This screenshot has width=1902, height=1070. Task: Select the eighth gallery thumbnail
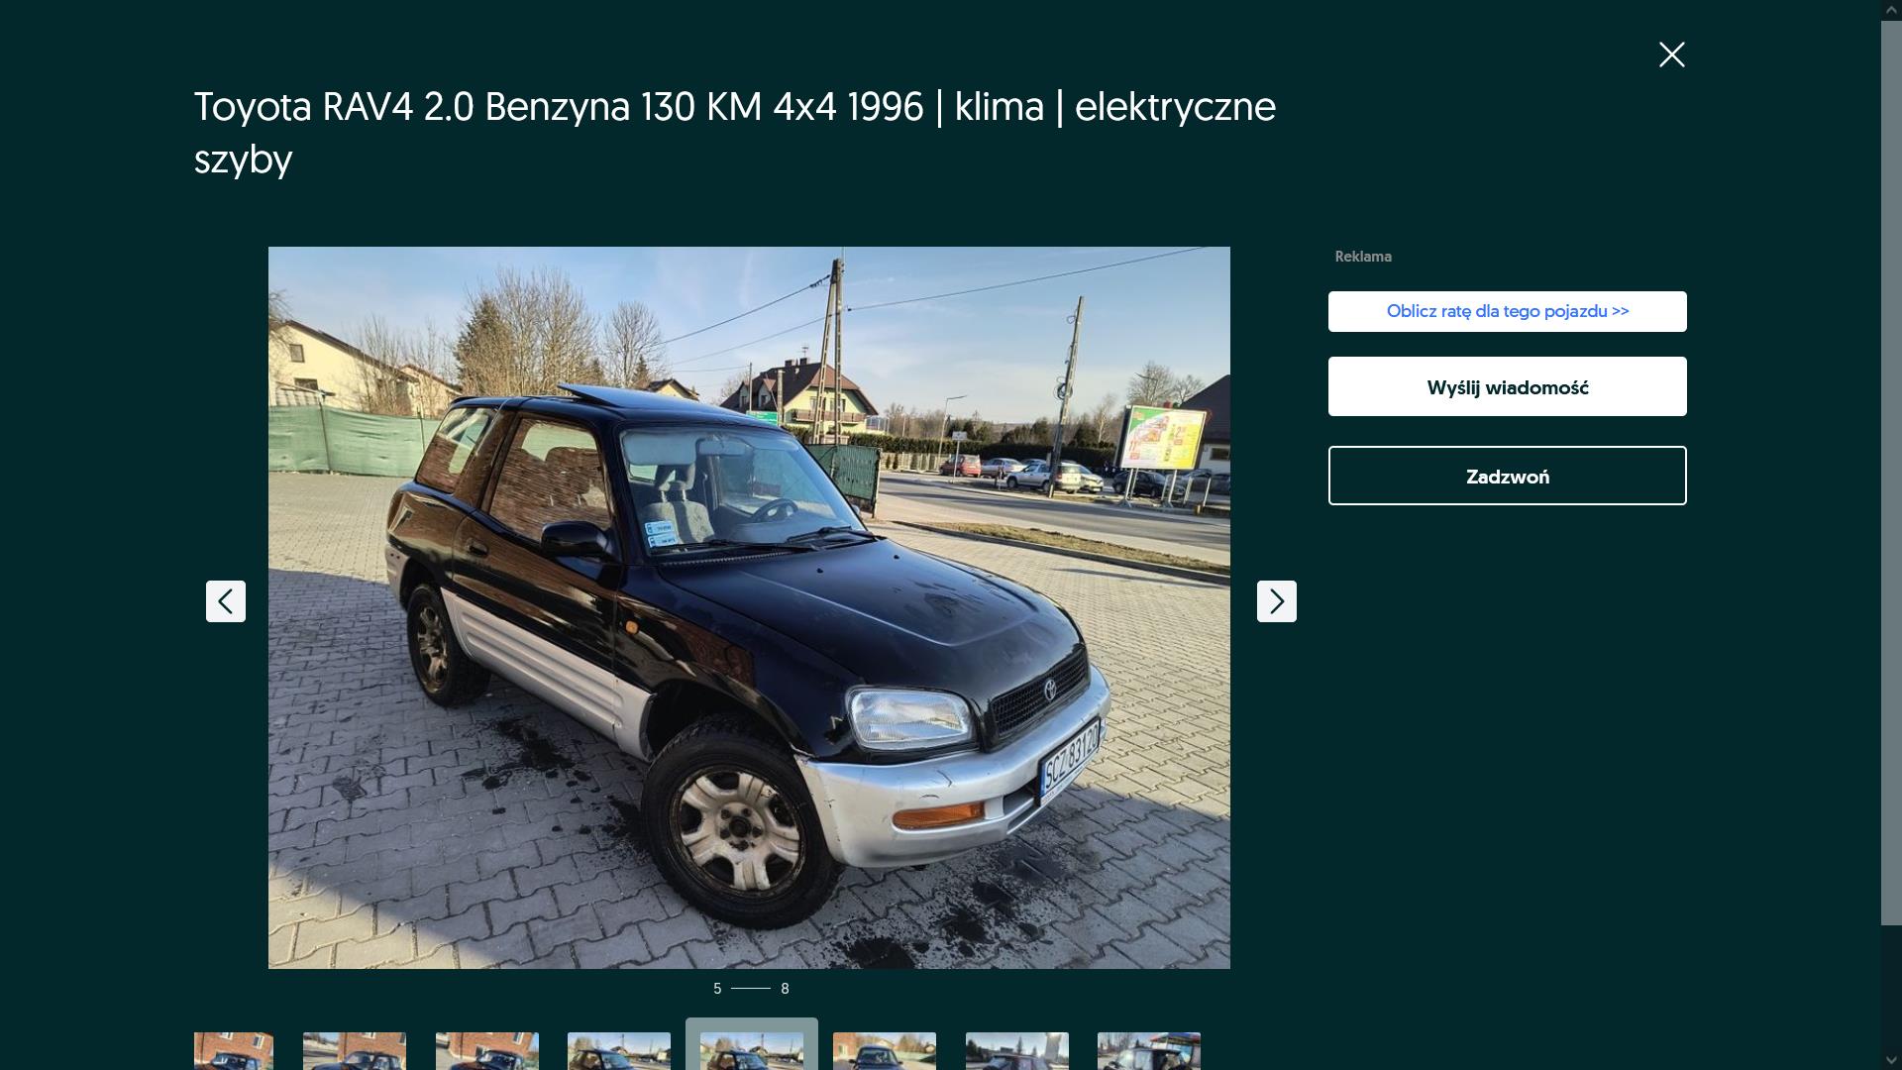[x=1149, y=1051]
